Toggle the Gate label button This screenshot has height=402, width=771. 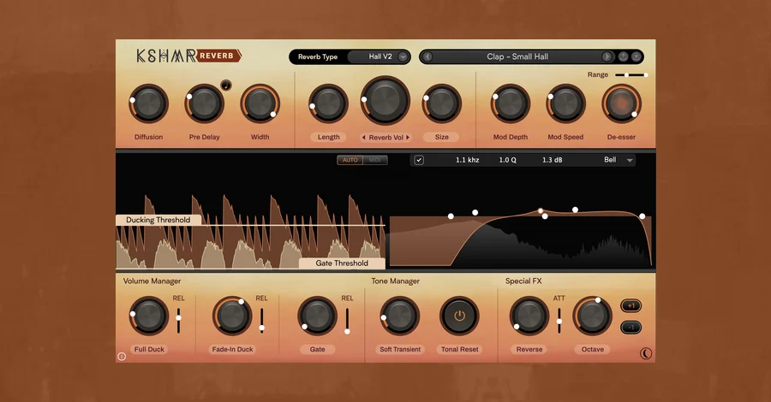(317, 350)
